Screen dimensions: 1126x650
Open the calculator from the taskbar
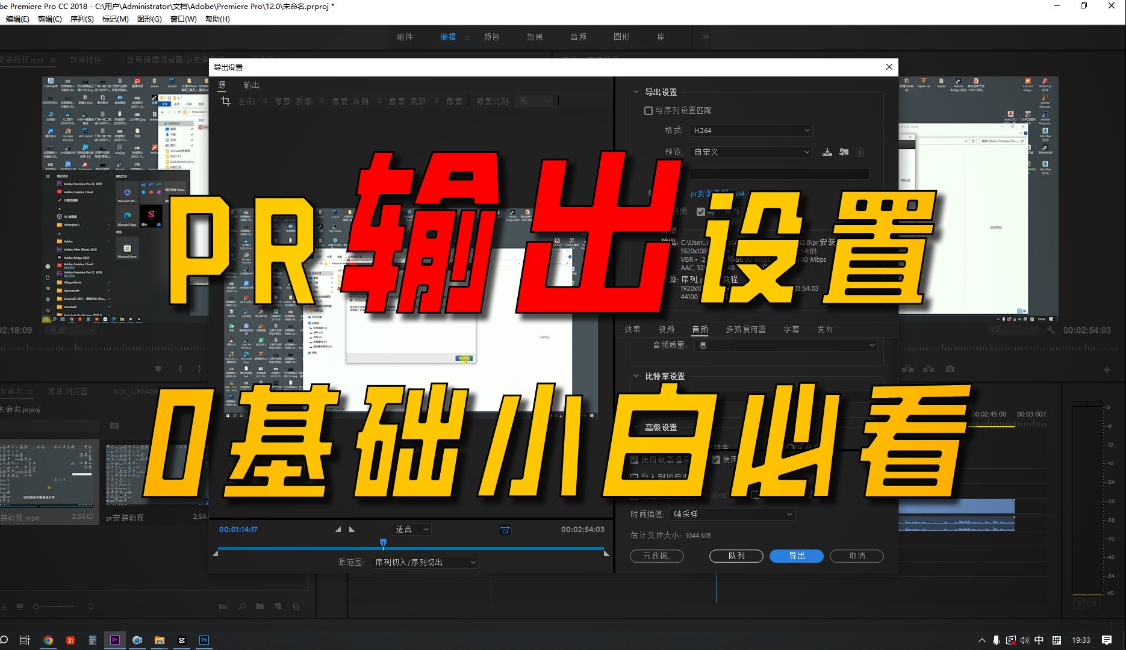(92, 640)
